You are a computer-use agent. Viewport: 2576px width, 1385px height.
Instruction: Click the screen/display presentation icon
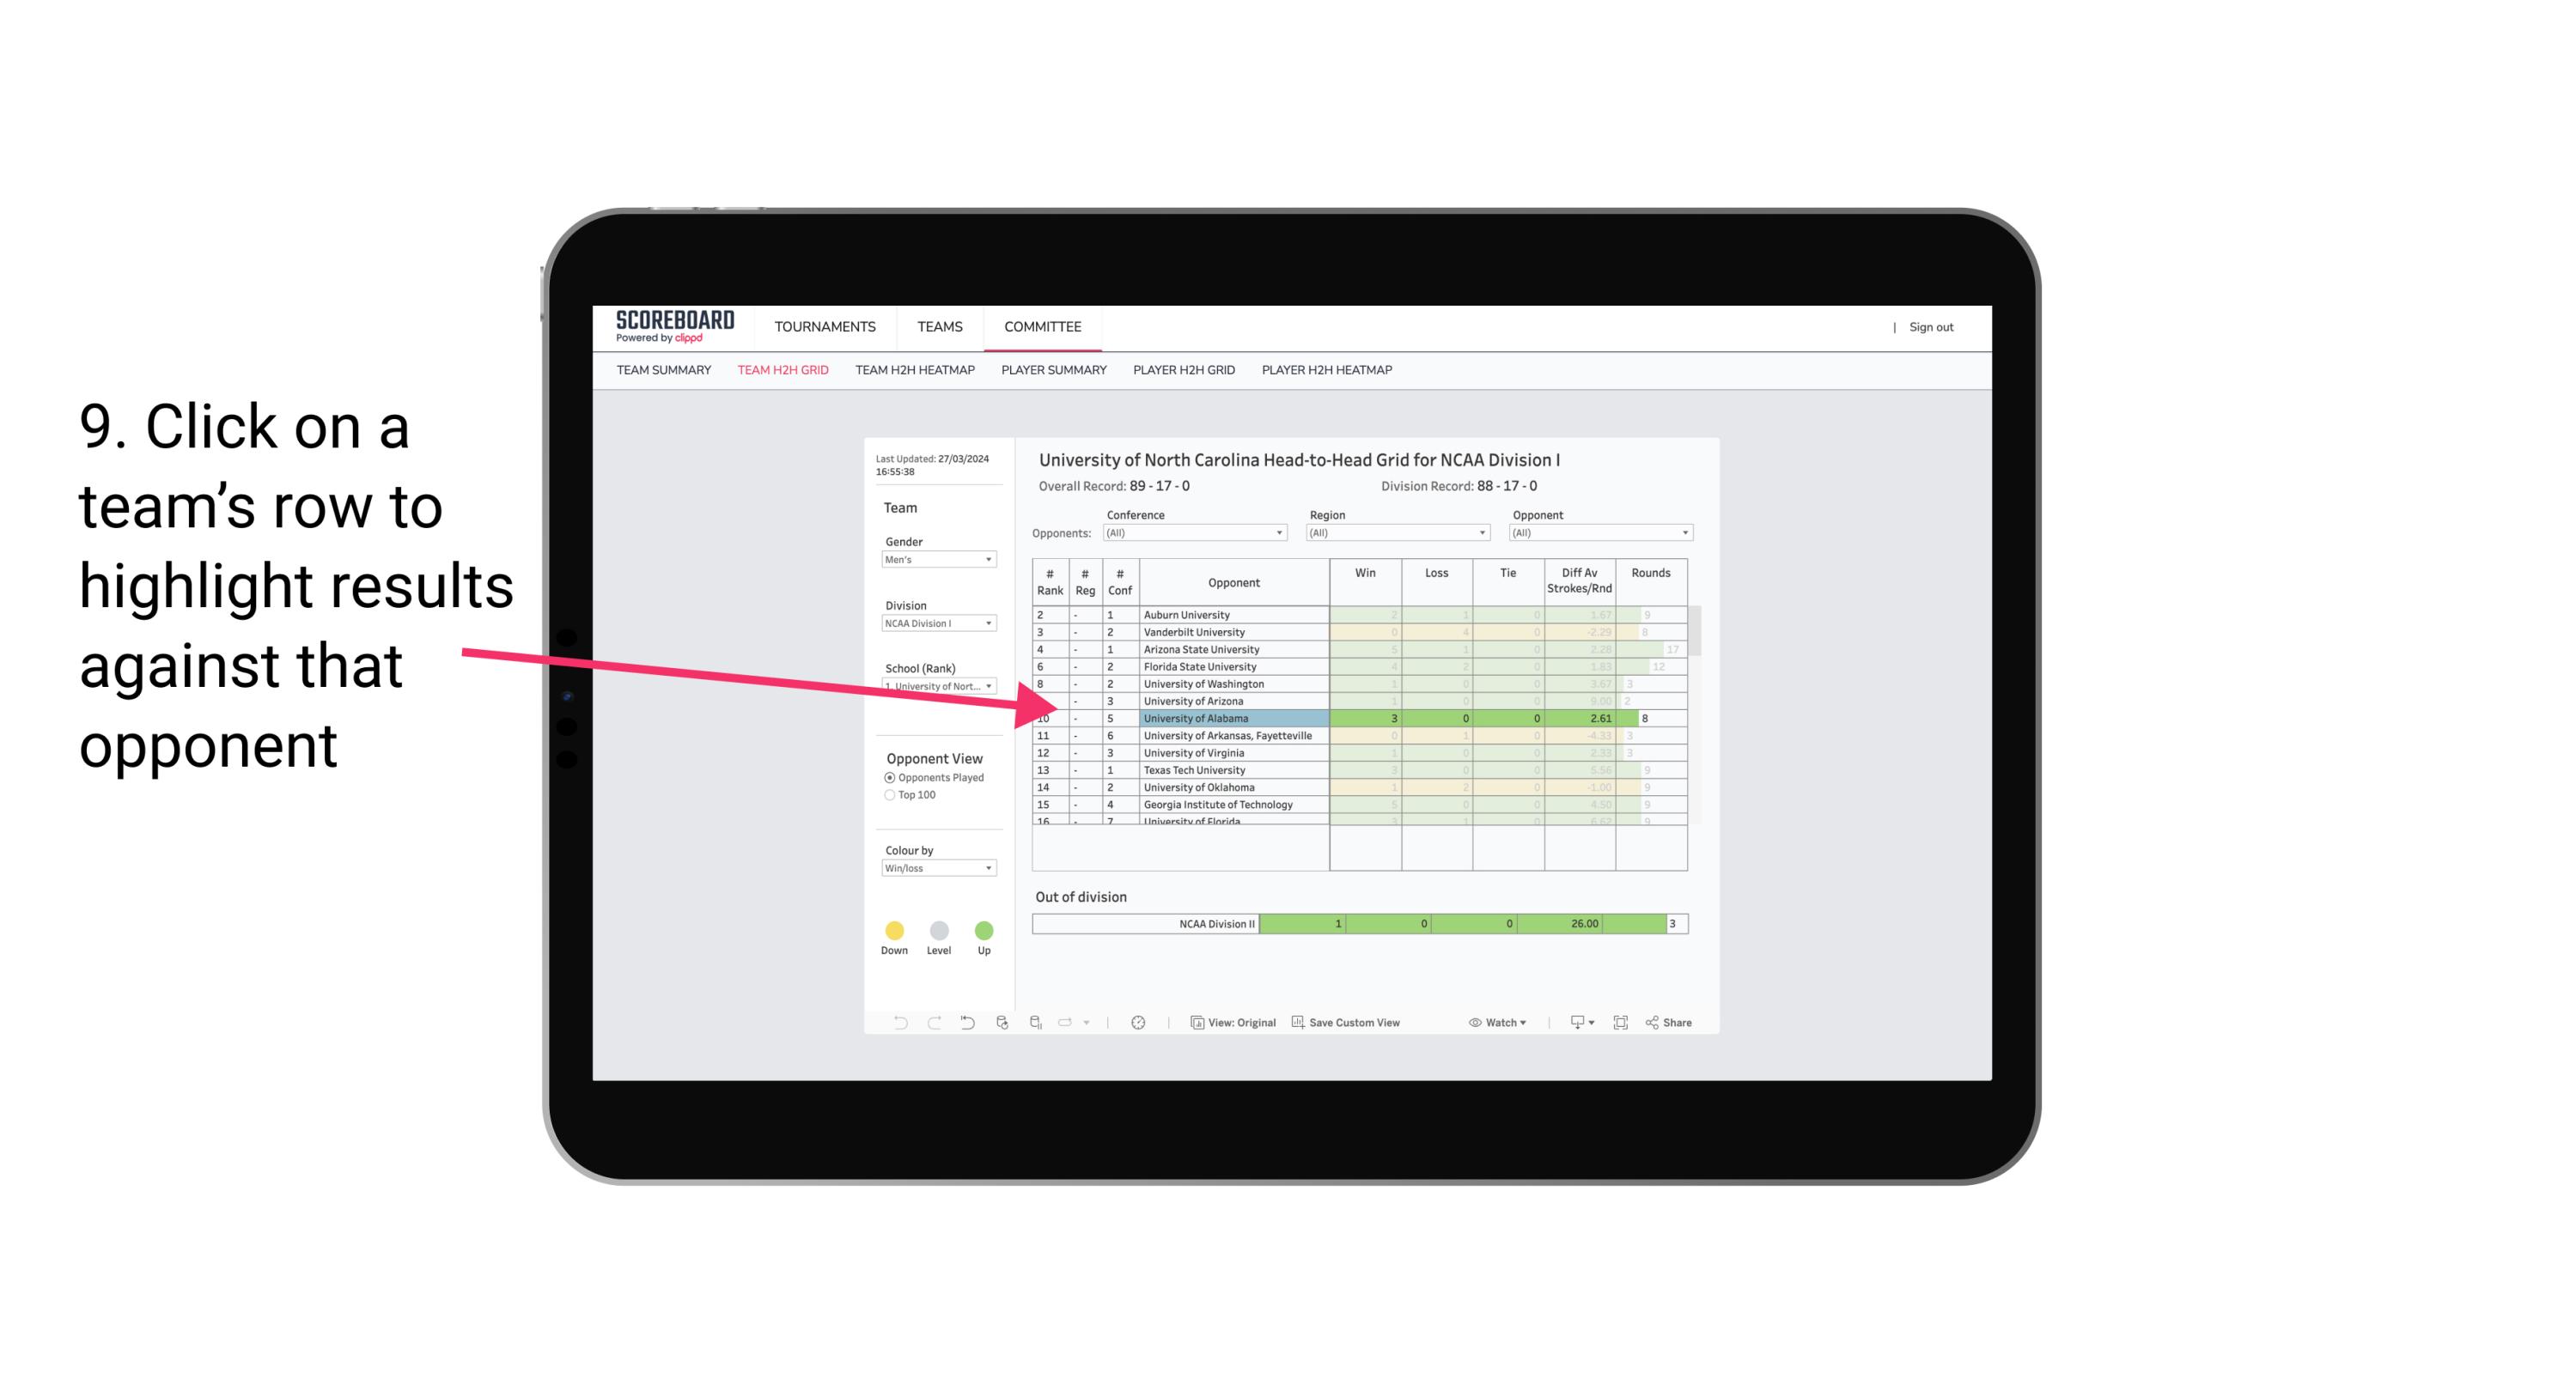[1573, 1024]
